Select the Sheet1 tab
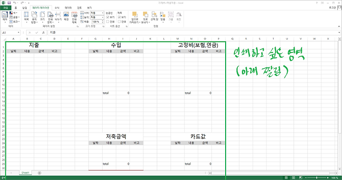 point(25,173)
